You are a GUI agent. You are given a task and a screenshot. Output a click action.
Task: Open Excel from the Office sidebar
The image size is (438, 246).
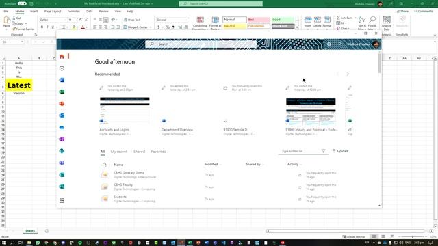(62, 92)
